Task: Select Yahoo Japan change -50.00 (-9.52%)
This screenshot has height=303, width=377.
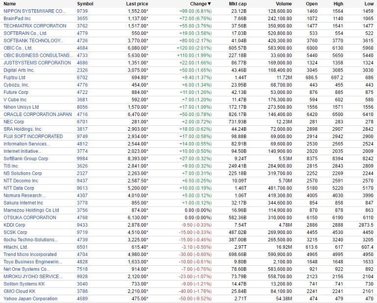Action: point(195,299)
